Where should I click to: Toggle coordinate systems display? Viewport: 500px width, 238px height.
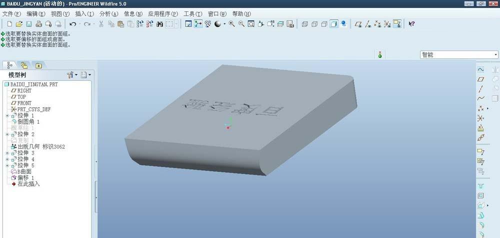[x=387, y=24]
